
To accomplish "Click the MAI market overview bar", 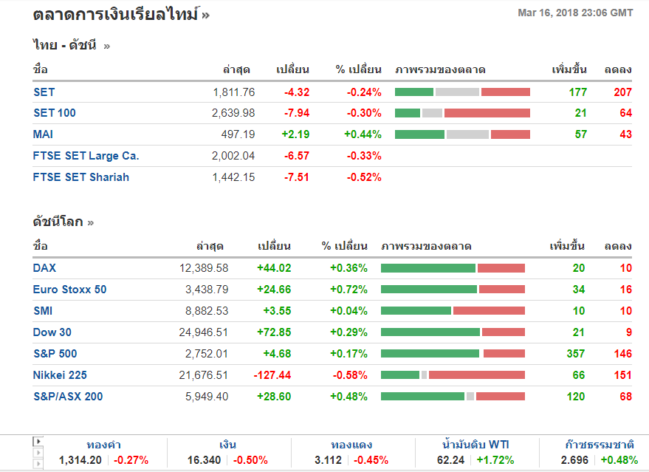I will coord(462,134).
